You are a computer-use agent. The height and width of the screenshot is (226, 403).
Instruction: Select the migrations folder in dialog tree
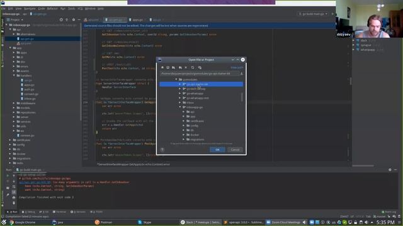[x=197, y=139]
